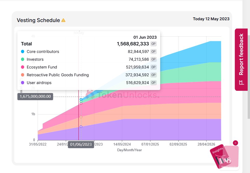The width and height of the screenshot is (250, 173).
Task: Click the 01/06/2023 date label on x-axis
Action: point(81,144)
